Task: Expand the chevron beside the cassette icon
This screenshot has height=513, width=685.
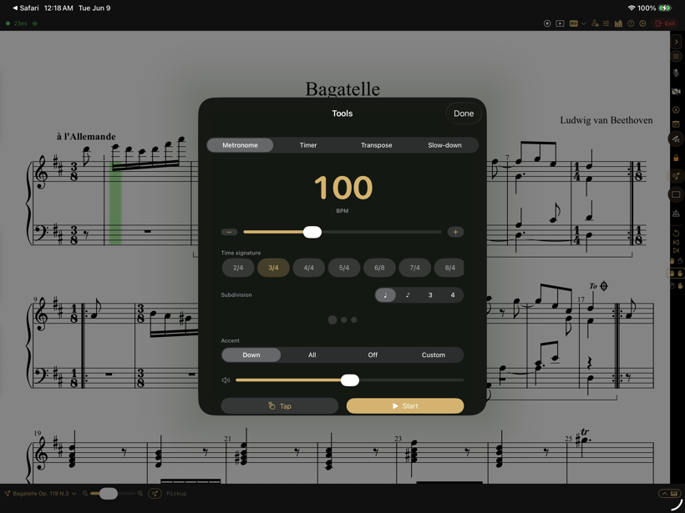Action: 584,23
